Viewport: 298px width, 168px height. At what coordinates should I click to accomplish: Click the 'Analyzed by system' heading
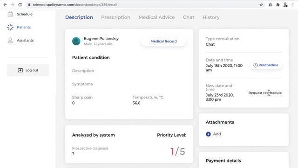pyautogui.click(x=94, y=135)
